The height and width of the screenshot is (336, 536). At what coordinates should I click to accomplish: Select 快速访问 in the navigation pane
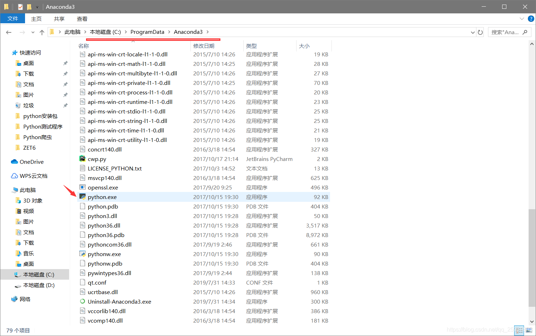click(30, 53)
